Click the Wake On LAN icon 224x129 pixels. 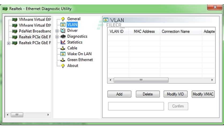[63, 54]
